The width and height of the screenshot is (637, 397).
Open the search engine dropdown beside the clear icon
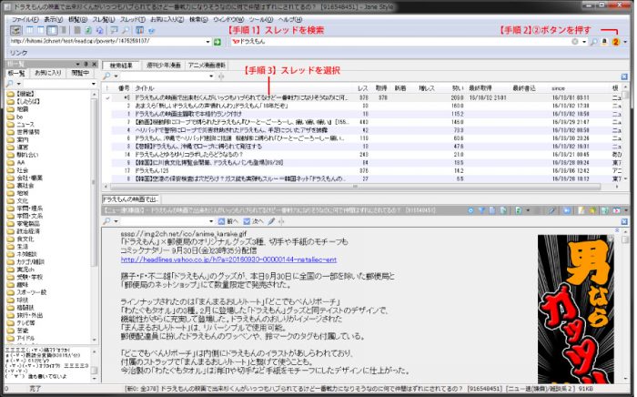coord(584,42)
